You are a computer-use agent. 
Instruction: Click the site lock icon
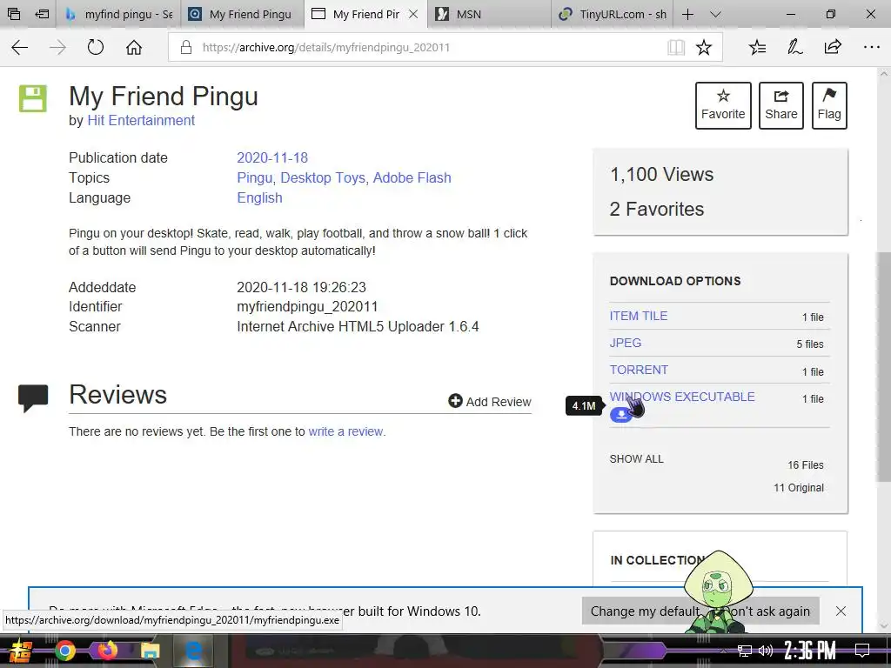coord(186,47)
